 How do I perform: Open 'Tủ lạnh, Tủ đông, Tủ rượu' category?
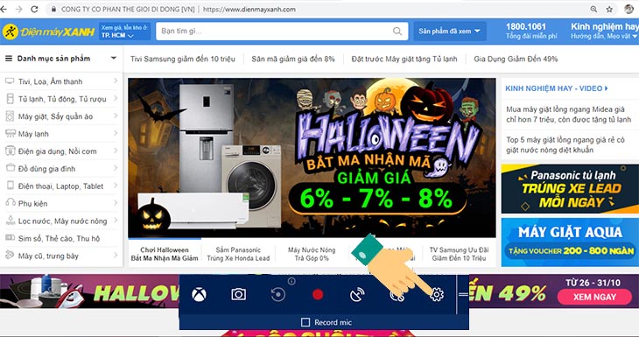pos(61,99)
